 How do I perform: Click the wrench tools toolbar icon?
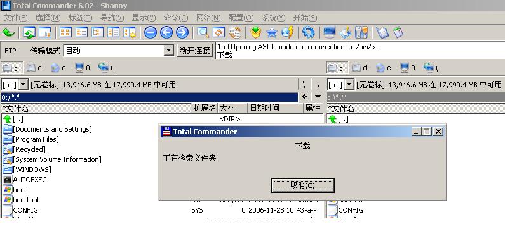click(361, 32)
